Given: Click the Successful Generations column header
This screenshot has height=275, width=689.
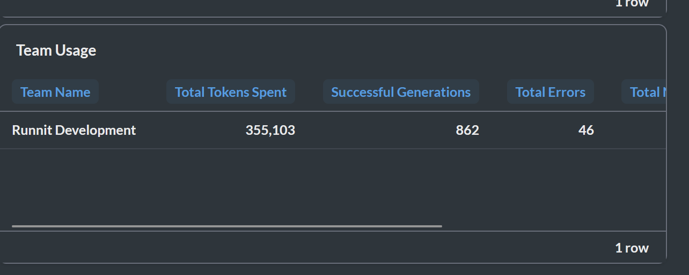Looking at the screenshot, I should 401,92.
